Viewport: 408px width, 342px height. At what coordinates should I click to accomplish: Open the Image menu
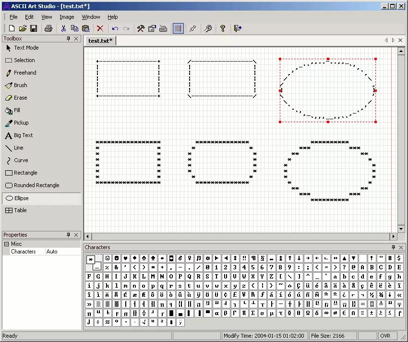[66, 17]
